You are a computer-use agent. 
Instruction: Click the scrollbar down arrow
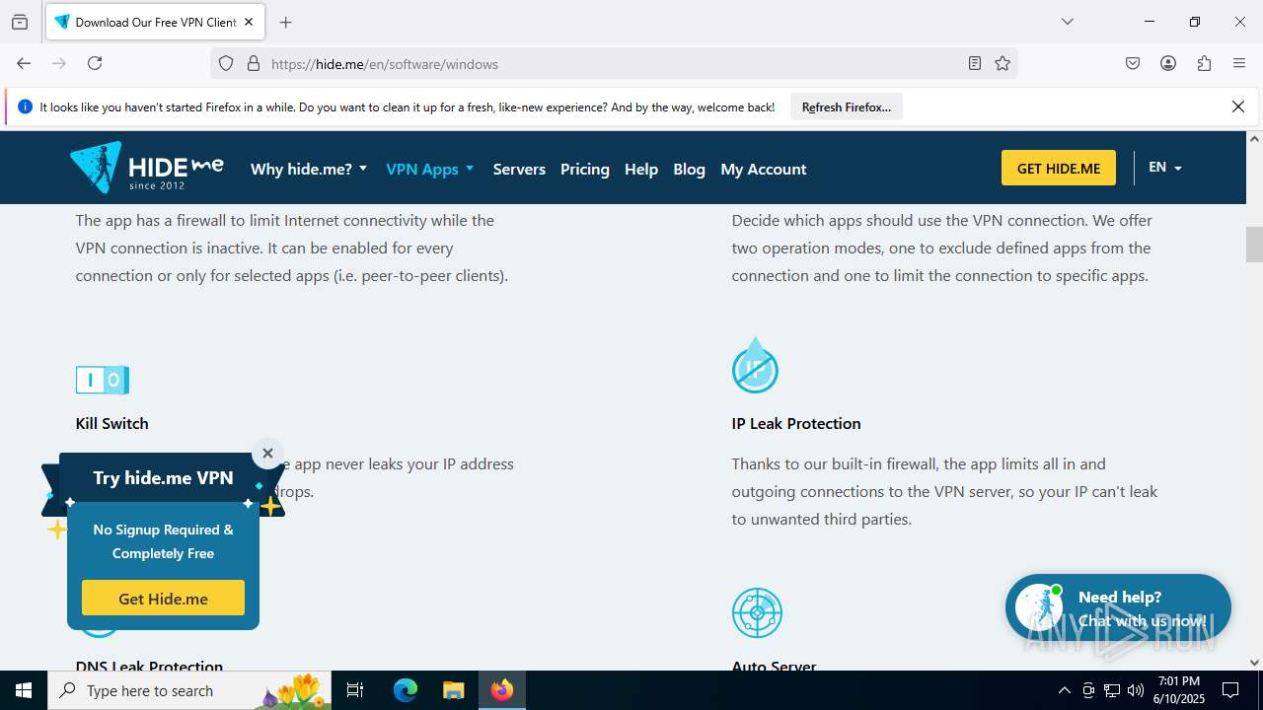click(x=1254, y=663)
